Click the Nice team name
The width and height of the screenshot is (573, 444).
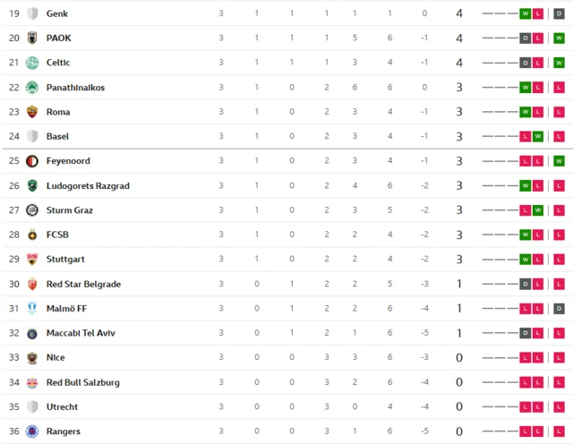point(56,358)
